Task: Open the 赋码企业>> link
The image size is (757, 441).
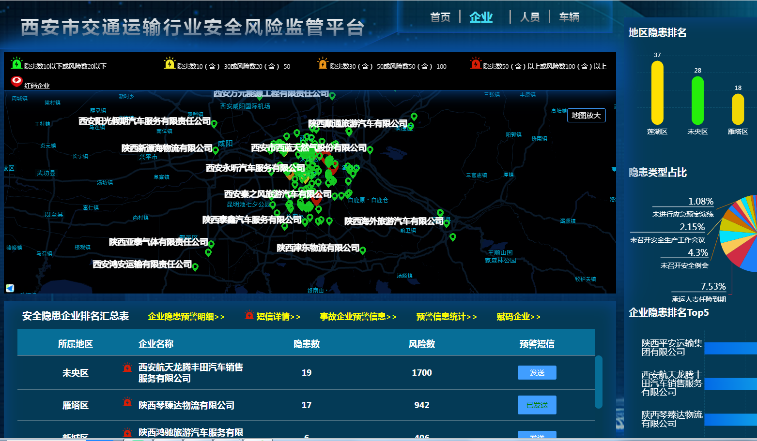Action: pos(519,317)
